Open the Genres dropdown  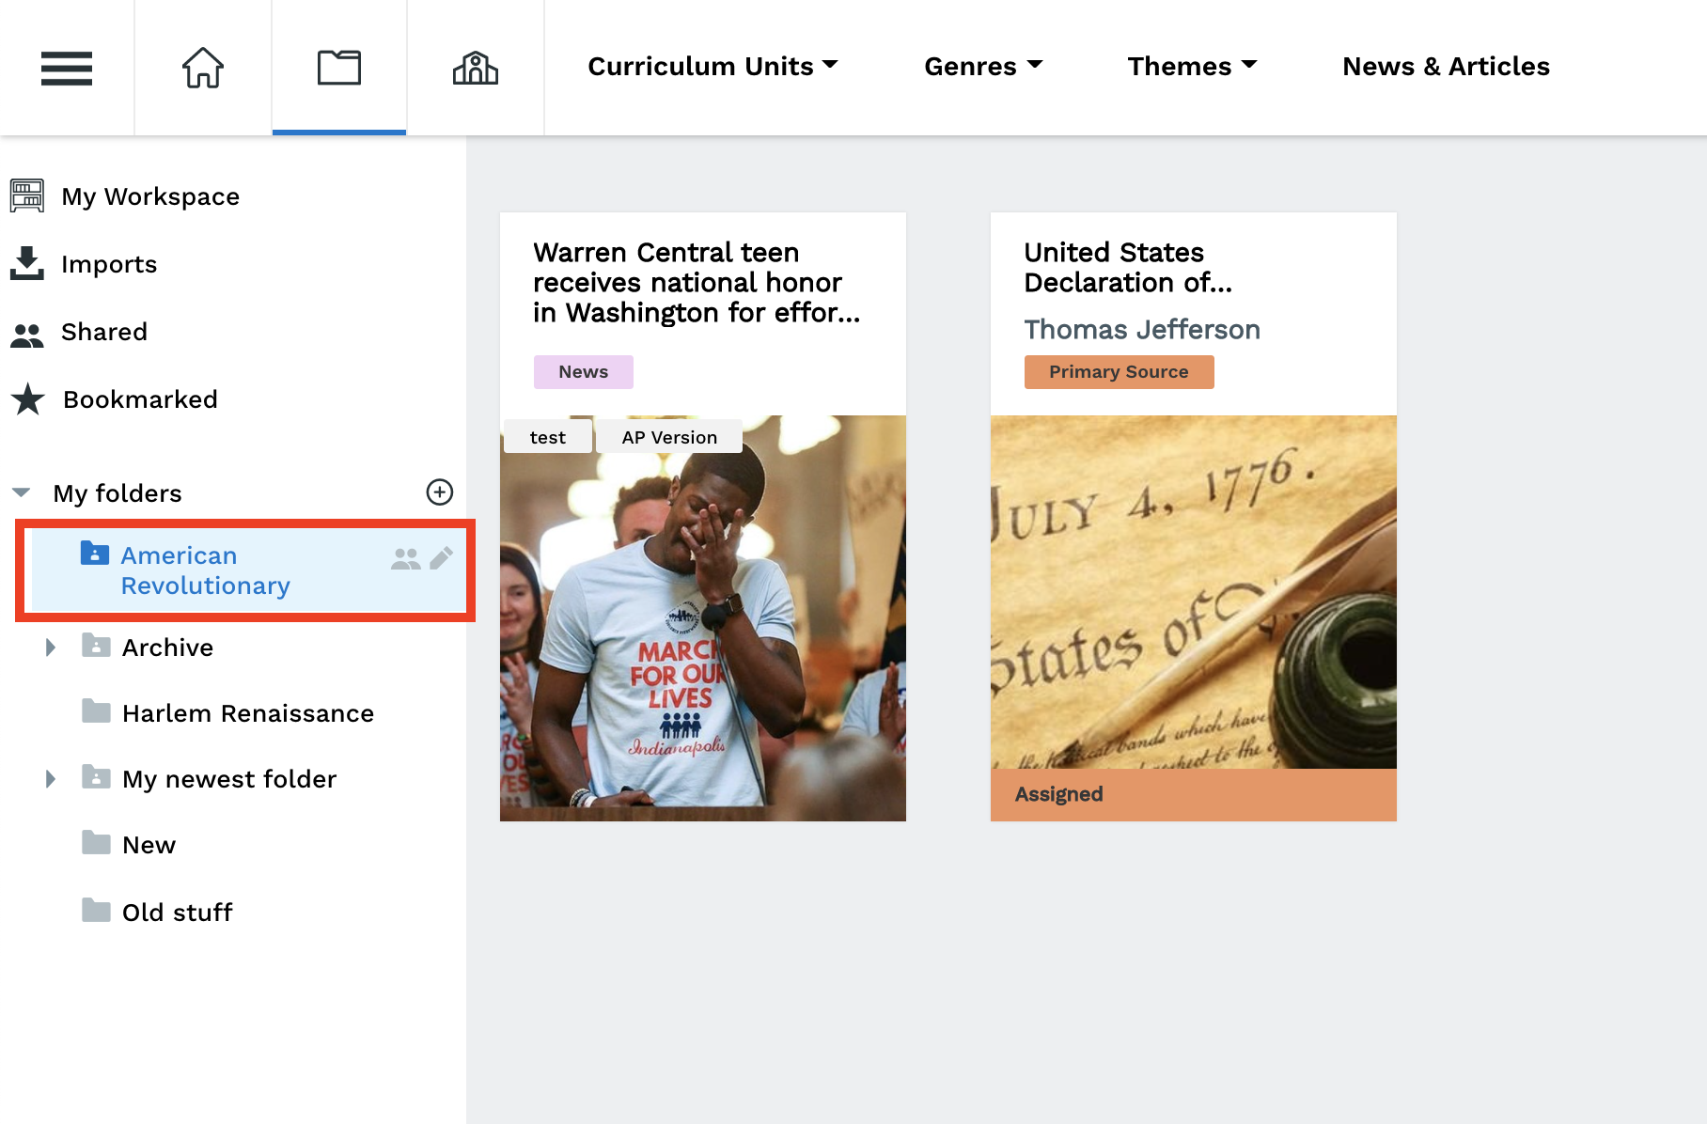click(x=982, y=66)
